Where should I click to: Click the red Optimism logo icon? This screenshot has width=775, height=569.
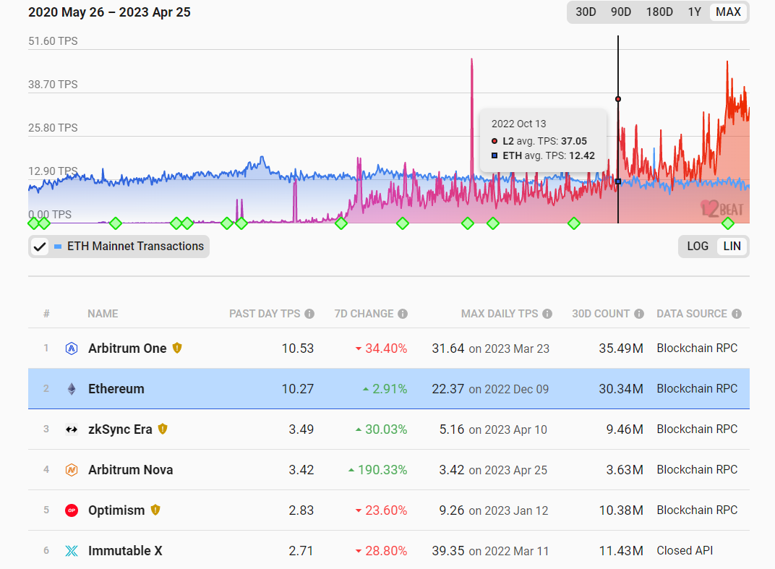72,510
